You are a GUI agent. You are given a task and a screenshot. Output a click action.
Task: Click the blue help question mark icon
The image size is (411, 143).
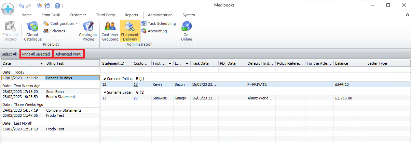57,6
